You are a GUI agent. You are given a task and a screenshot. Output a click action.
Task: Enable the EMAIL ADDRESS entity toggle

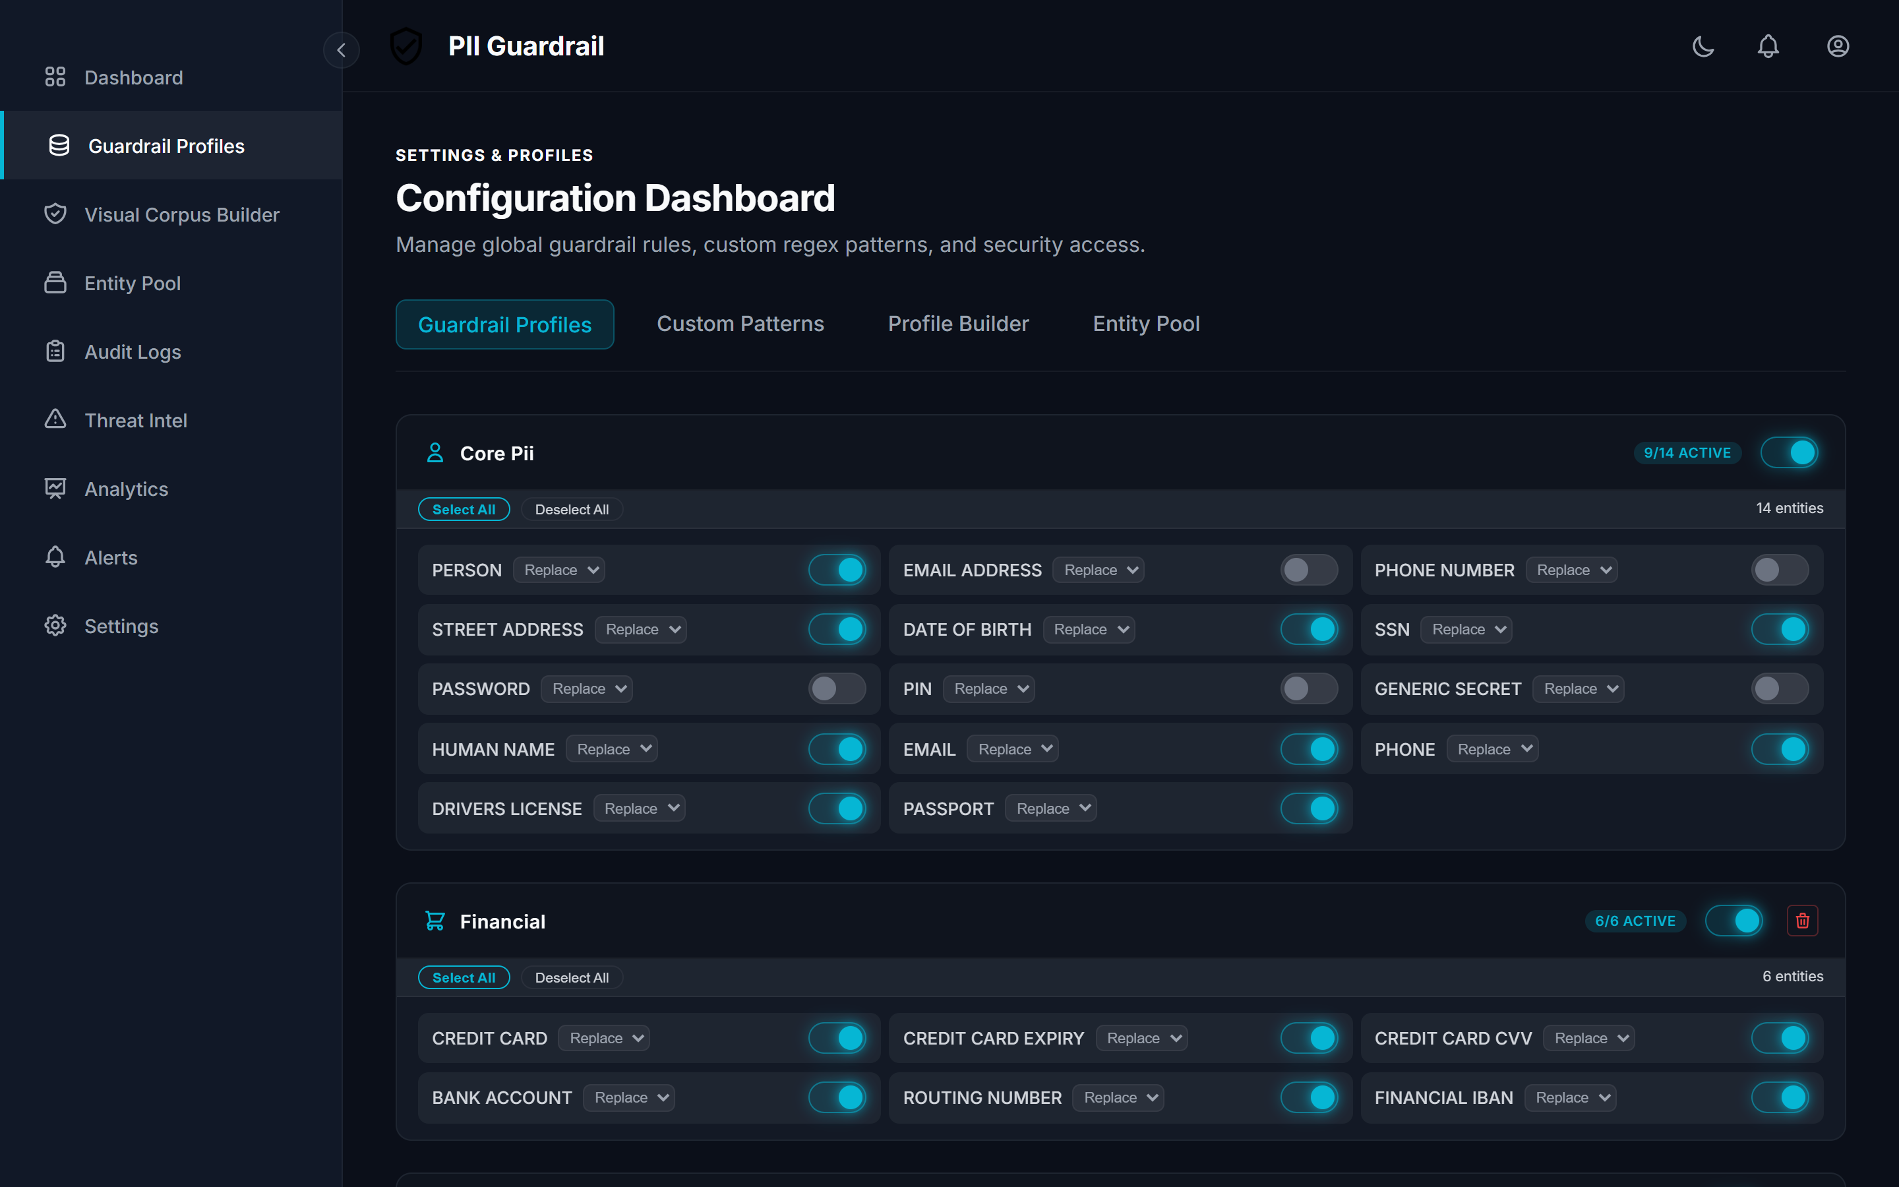coord(1309,570)
